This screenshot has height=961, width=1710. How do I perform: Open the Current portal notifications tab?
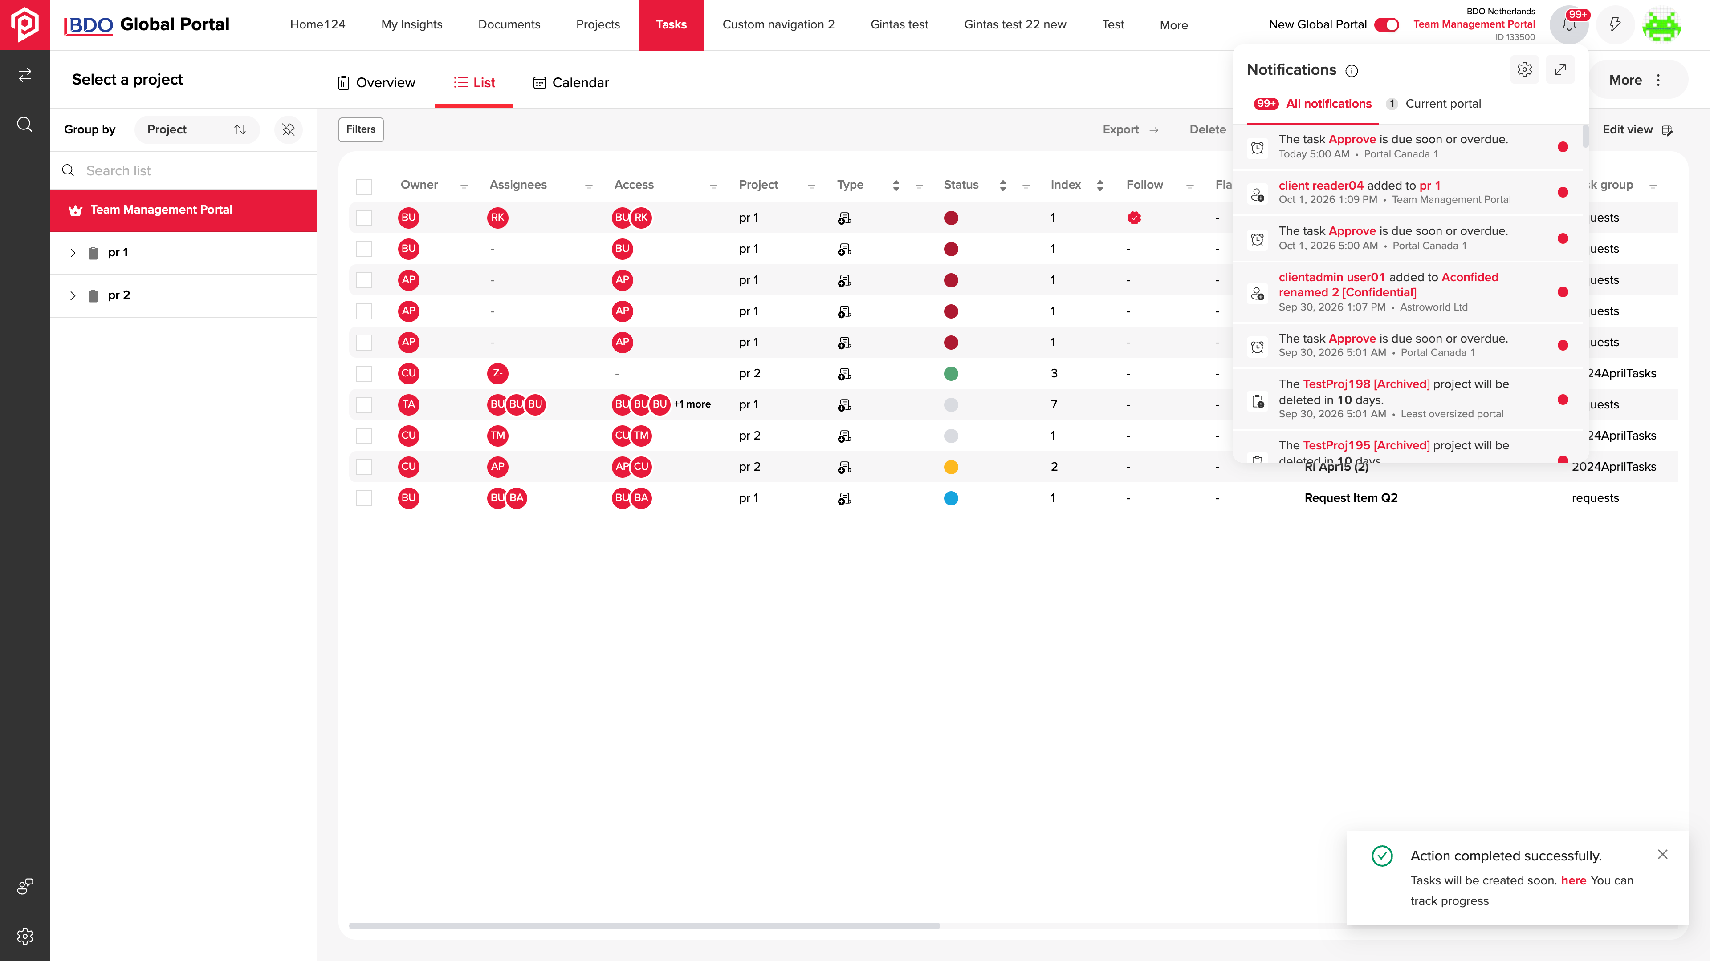1433,104
